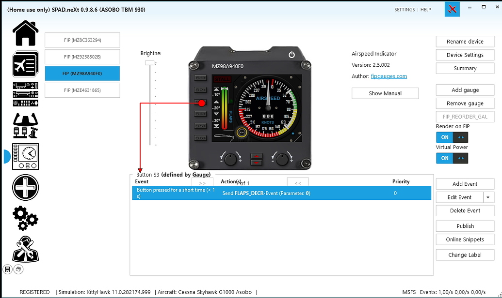The width and height of the screenshot is (502, 298).
Task: Adjust the Brightness slider handle
Action: click(150, 63)
